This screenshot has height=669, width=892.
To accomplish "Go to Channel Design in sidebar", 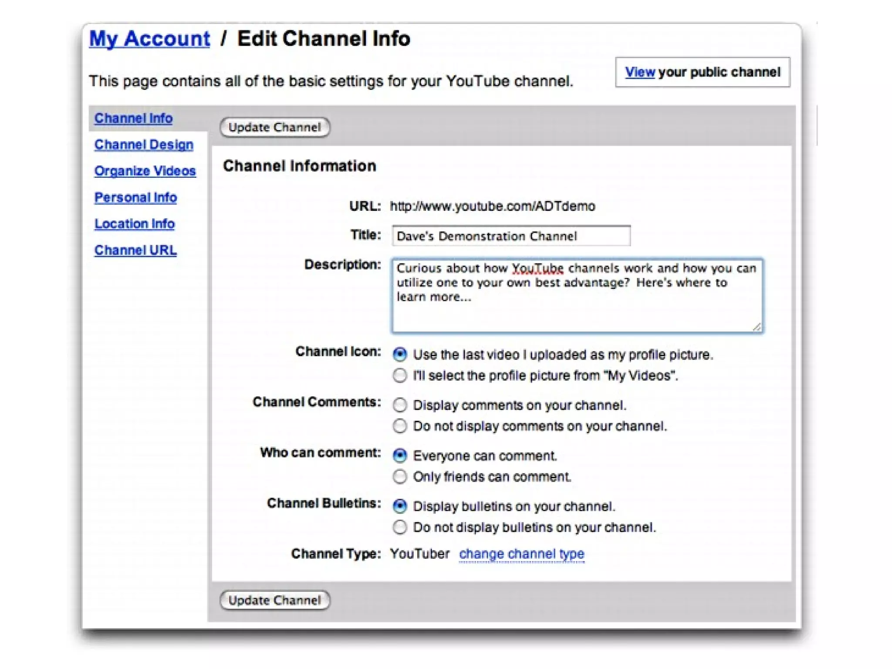I will 144,145.
